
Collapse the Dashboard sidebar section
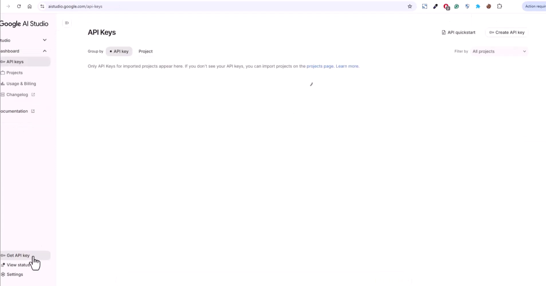(x=45, y=51)
